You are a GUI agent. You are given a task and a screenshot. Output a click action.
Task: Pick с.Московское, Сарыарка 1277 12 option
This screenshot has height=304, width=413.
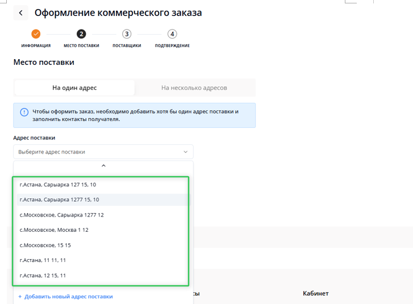coord(61,215)
